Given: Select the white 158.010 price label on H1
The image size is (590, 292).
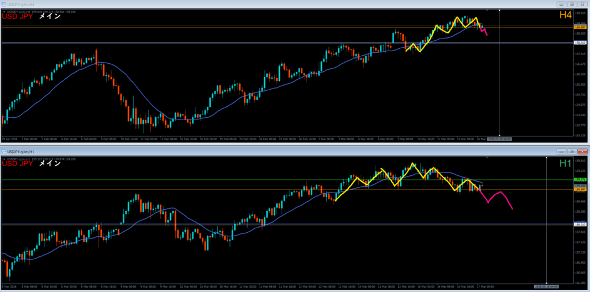Looking at the screenshot, I should pyautogui.click(x=580, y=224).
